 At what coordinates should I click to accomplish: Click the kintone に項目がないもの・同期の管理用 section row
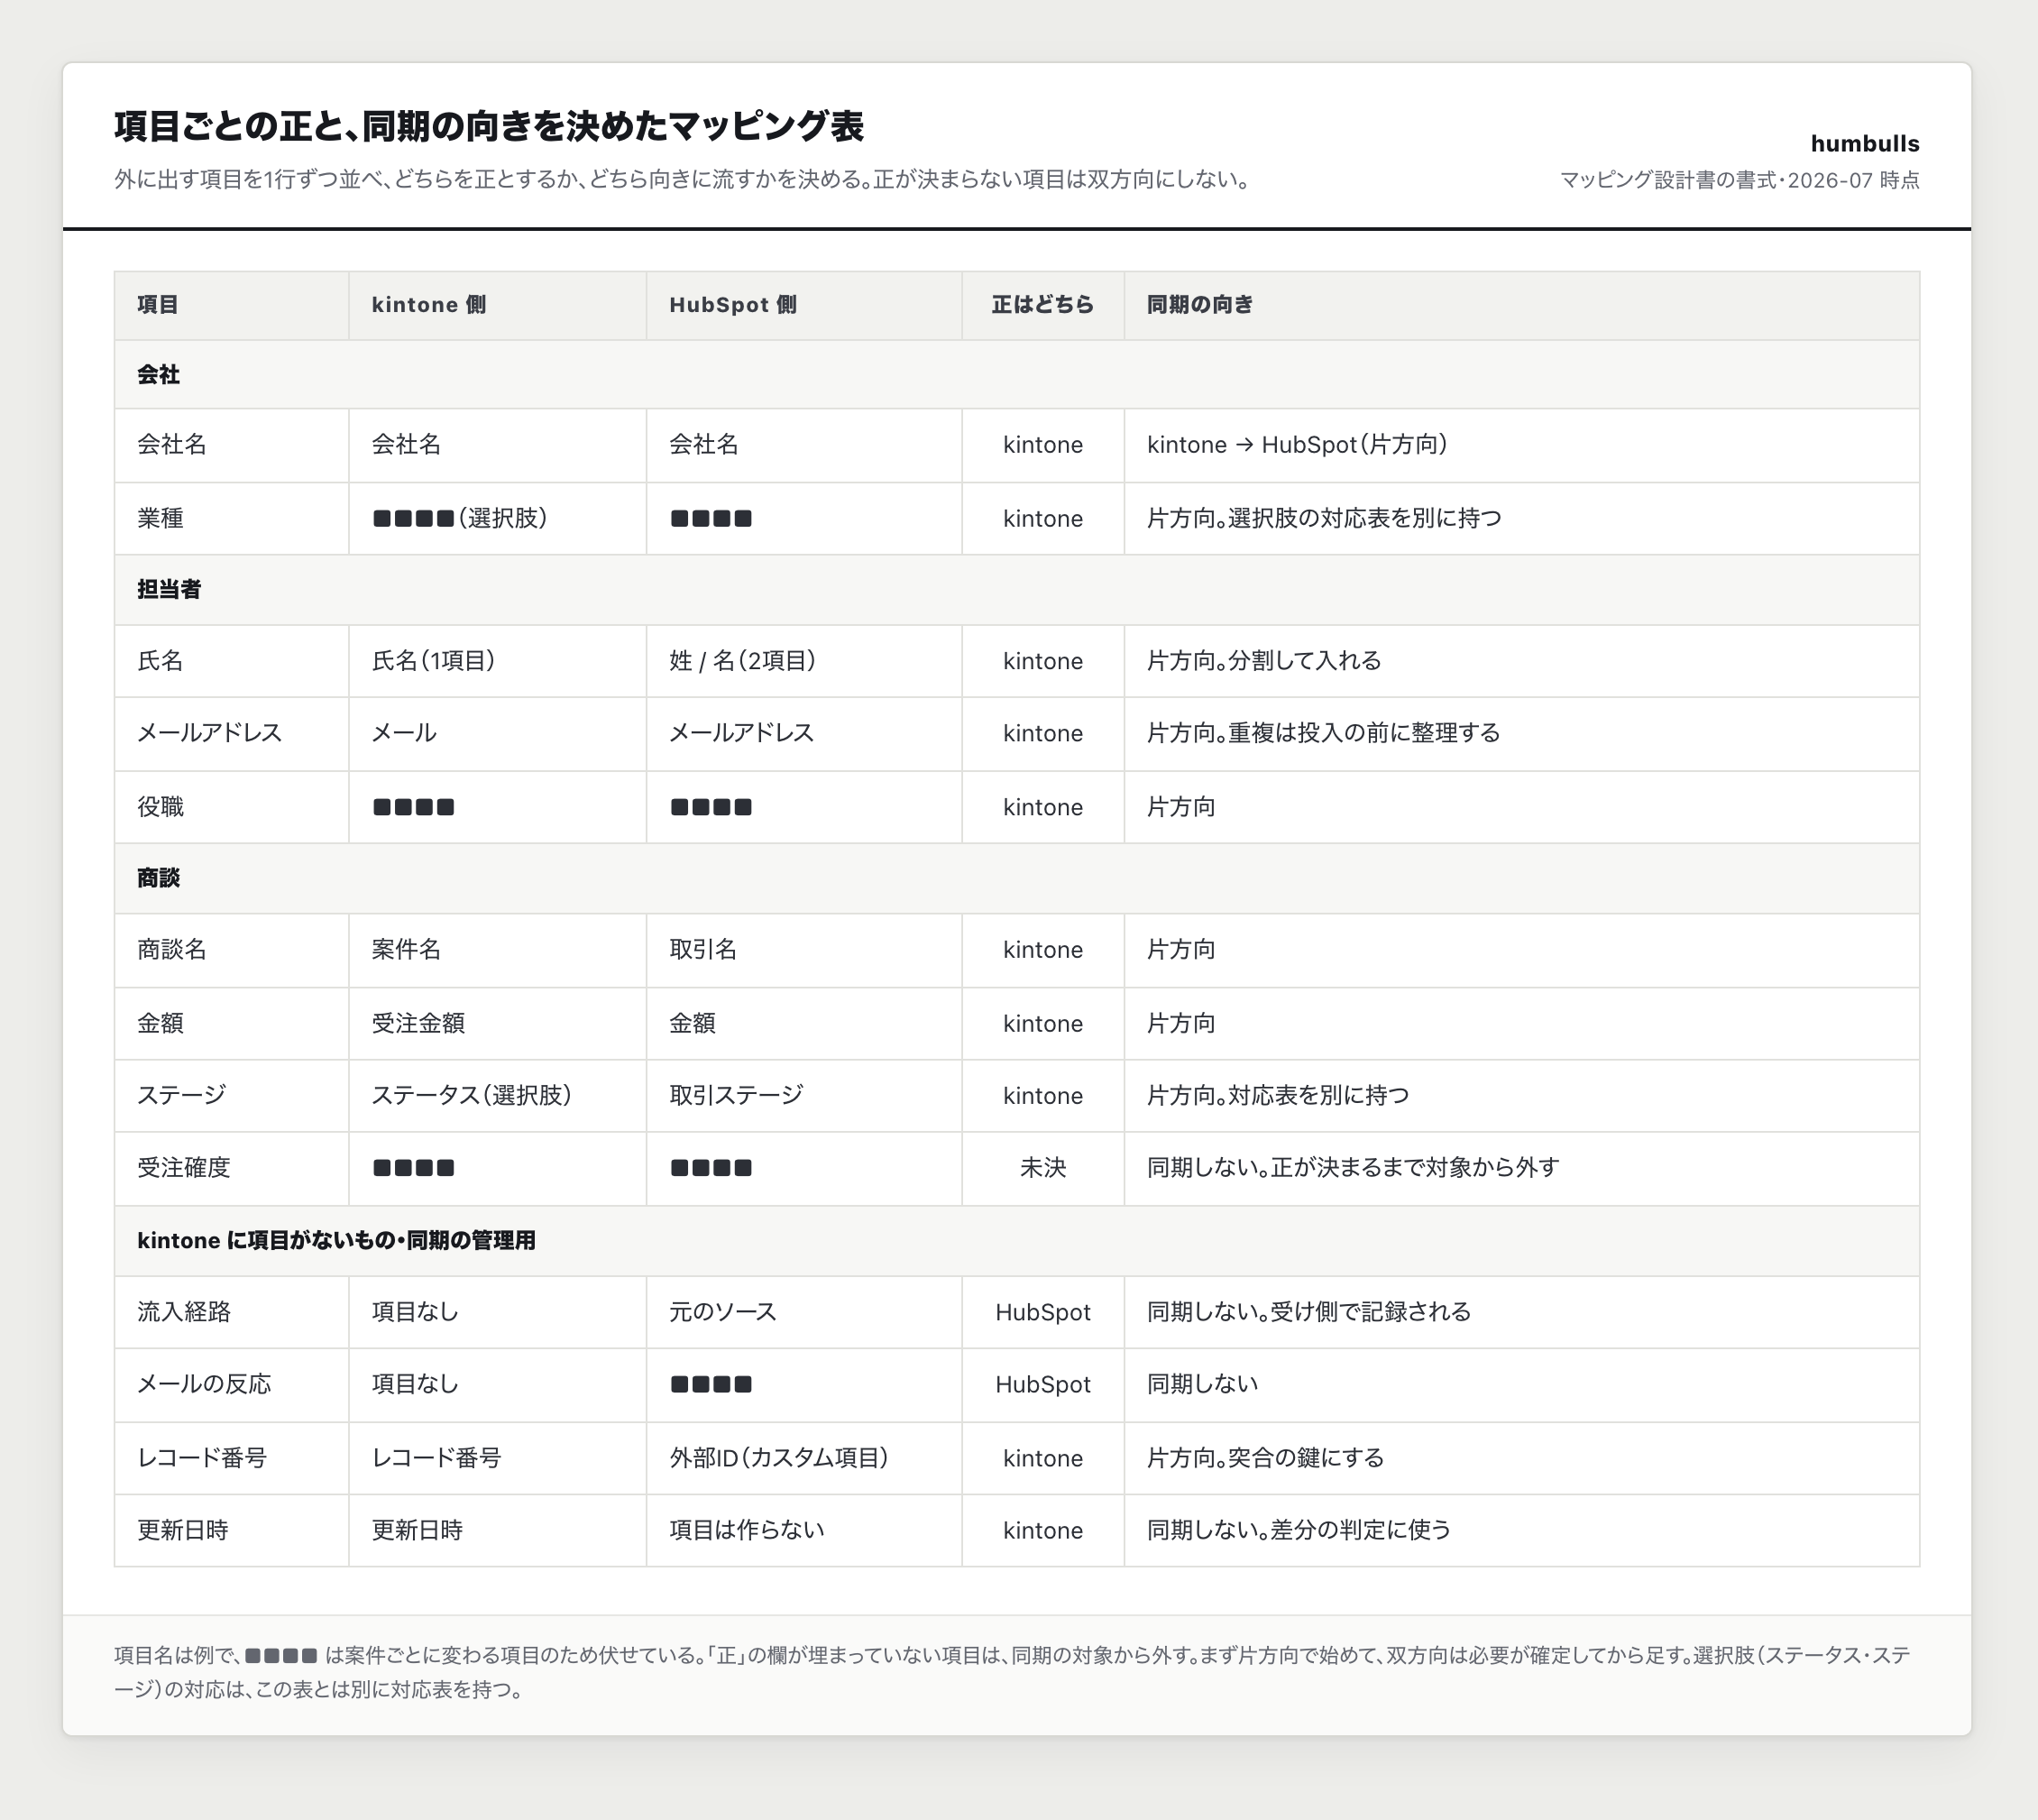(x=1017, y=1241)
